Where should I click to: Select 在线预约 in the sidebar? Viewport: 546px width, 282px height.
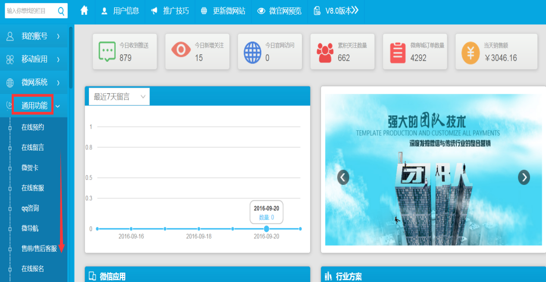pyautogui.click(x=33, y=127)
